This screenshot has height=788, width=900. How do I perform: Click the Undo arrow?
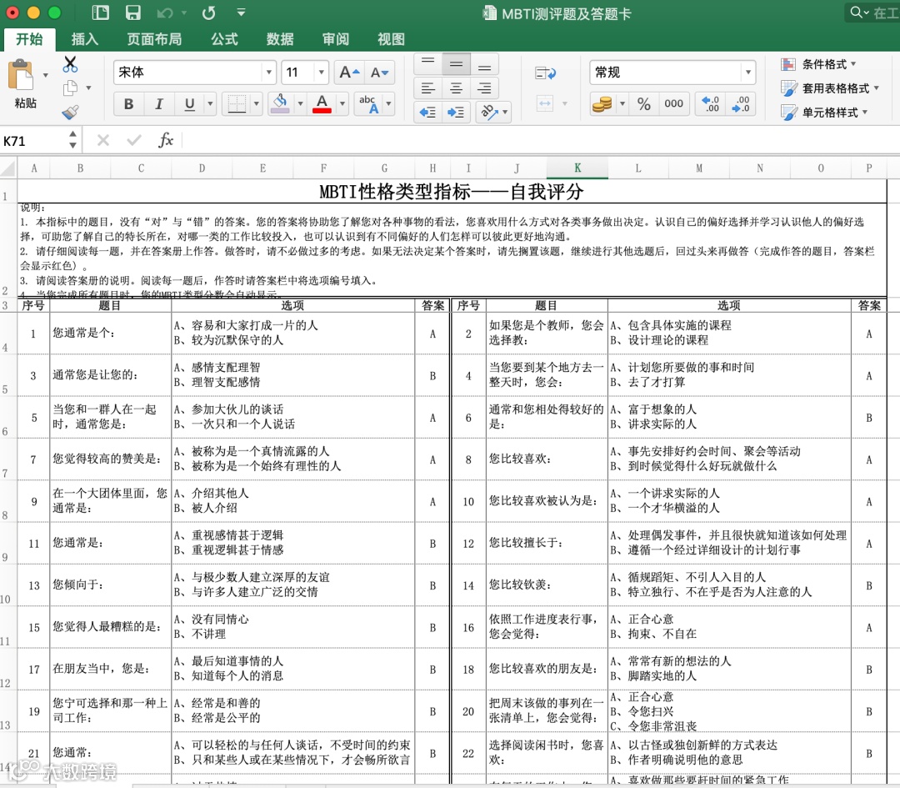tap(165, 12)
